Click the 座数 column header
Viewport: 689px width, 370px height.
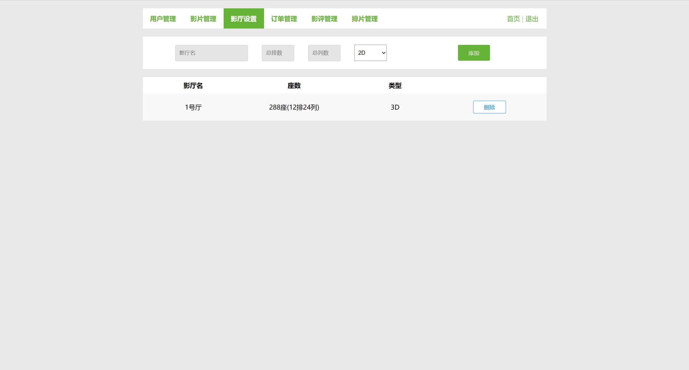pyautogui.click(x=294, y=85)
